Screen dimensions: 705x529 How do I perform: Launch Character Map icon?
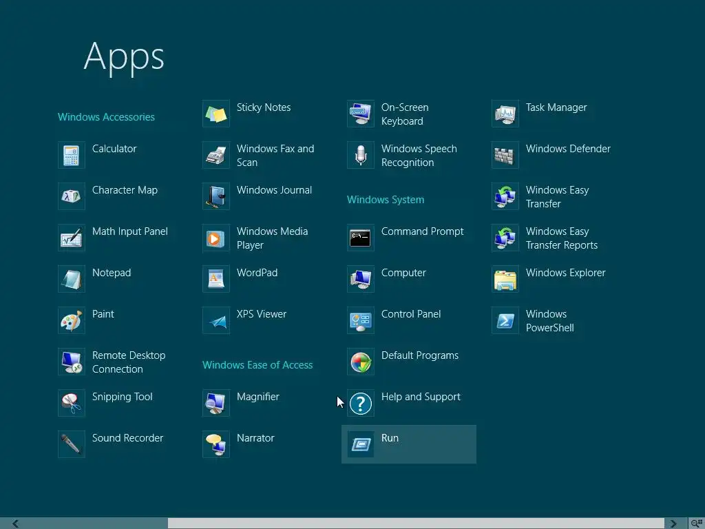pos(72,196)
